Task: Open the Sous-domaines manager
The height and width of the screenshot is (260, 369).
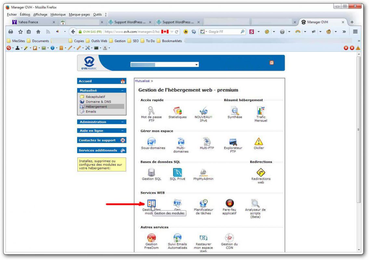Action: [151, 142]
